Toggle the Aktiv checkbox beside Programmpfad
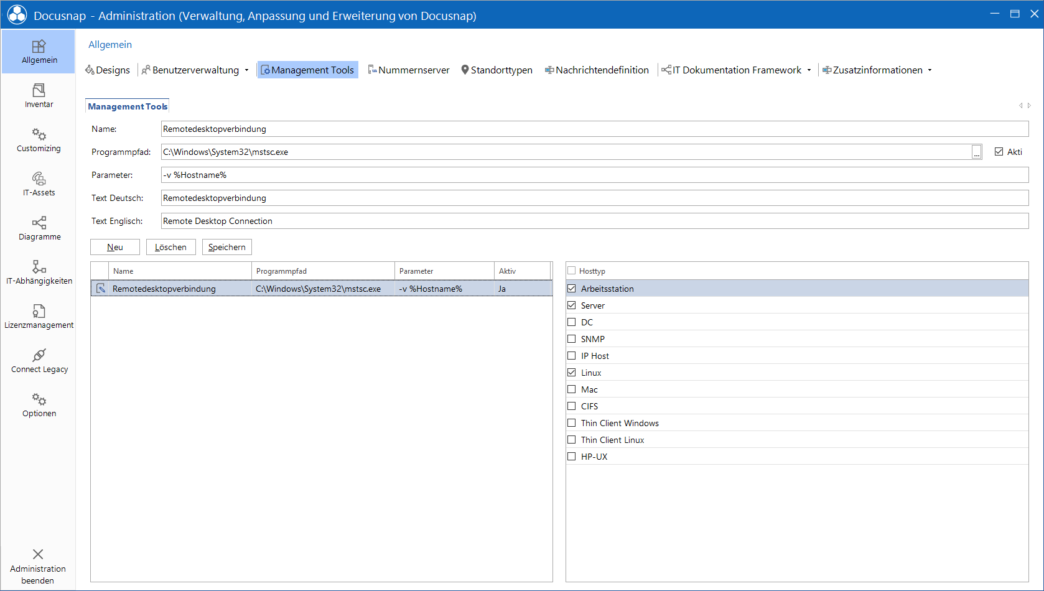Image resolution: width=1044 pixels, height=591 pixels. pyautogui.click(x=999, y=152)
